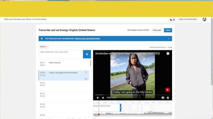Click the Help link
213x119 pixels.
(170, 47)
